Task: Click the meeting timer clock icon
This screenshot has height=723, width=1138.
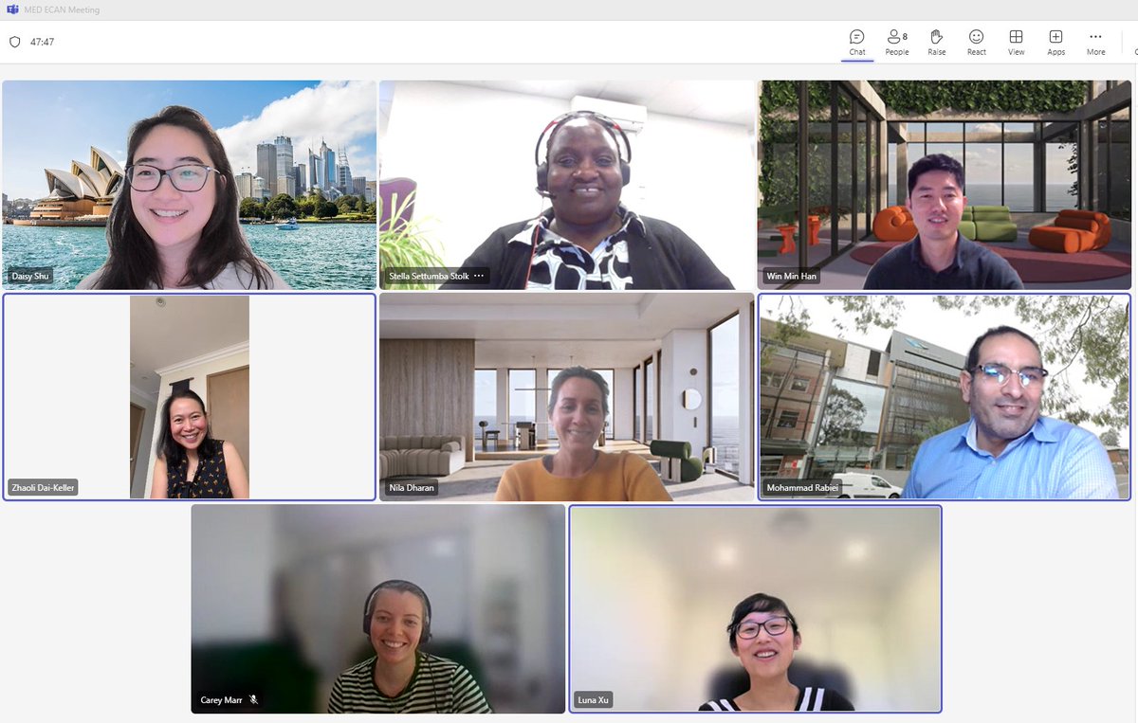Action: (15, 42)
